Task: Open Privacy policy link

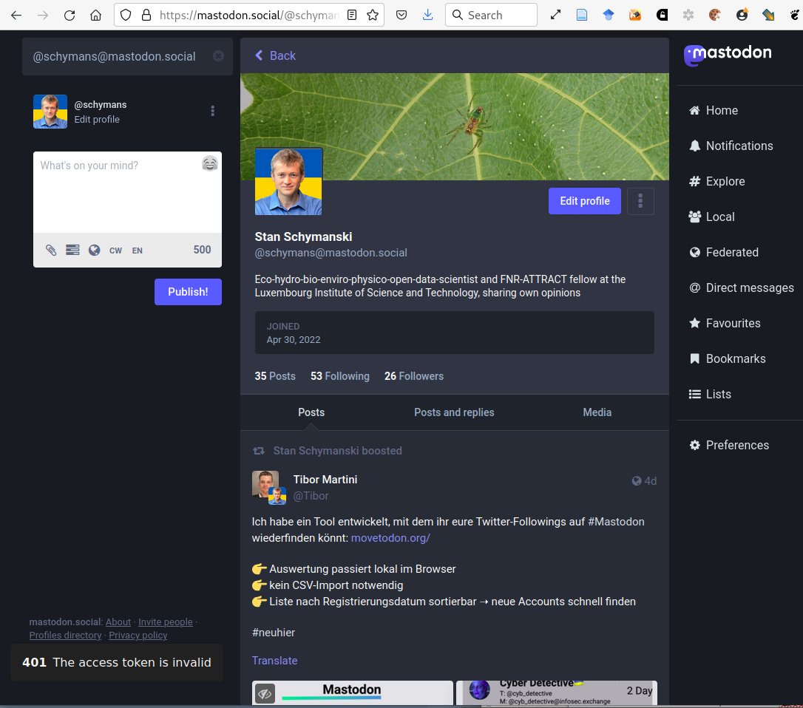Action: pyautogui.click(x=138, y=636)
